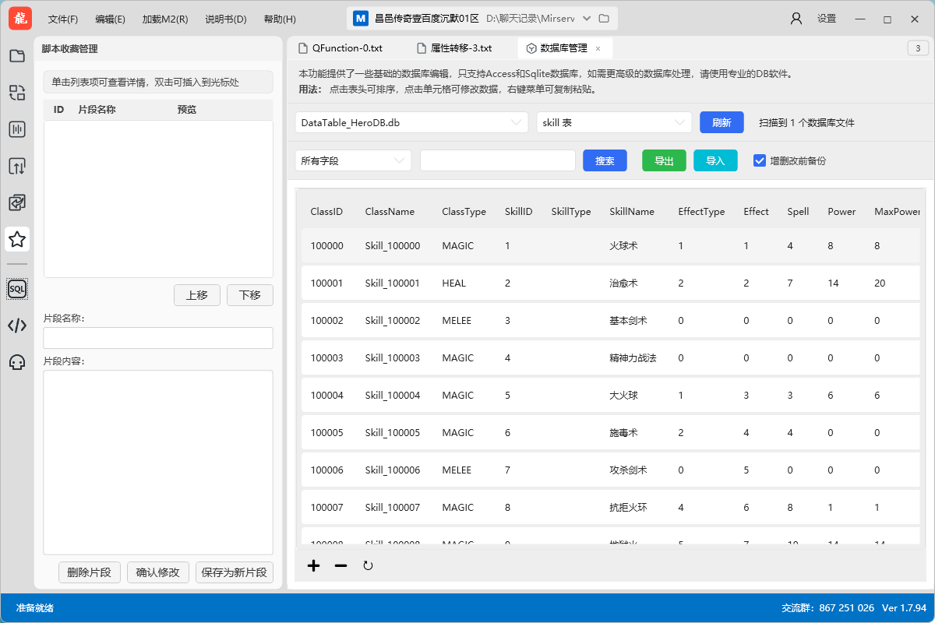Open the help face icon in sidebar
The image size is (935, 623).
[x=17, y=361]
